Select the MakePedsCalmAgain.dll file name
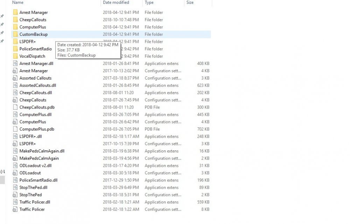The height and width of the screenshot is (224, 350). pyautogui.click(x=42, y=151)
